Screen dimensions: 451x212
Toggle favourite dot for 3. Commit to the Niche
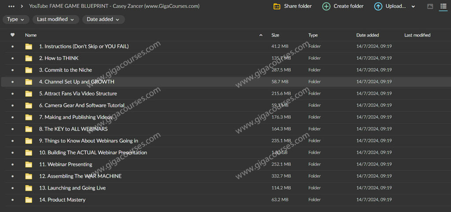[x=12, y=70]
